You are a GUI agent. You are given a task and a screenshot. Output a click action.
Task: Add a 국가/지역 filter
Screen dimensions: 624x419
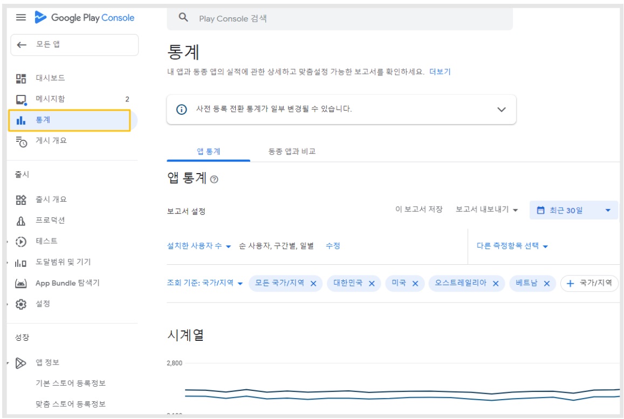[x=589, y=283]
